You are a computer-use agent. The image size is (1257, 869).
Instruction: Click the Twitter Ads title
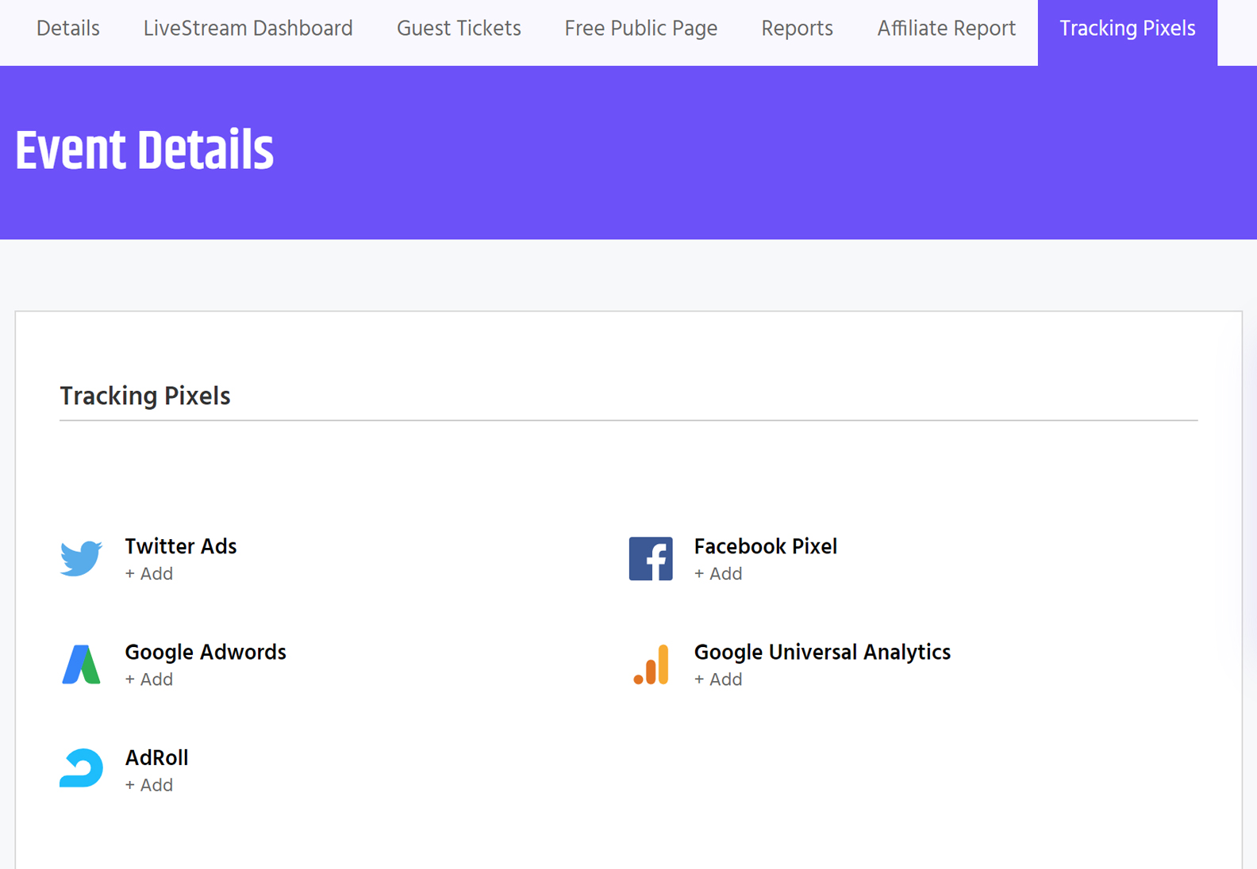coord(181,546)
